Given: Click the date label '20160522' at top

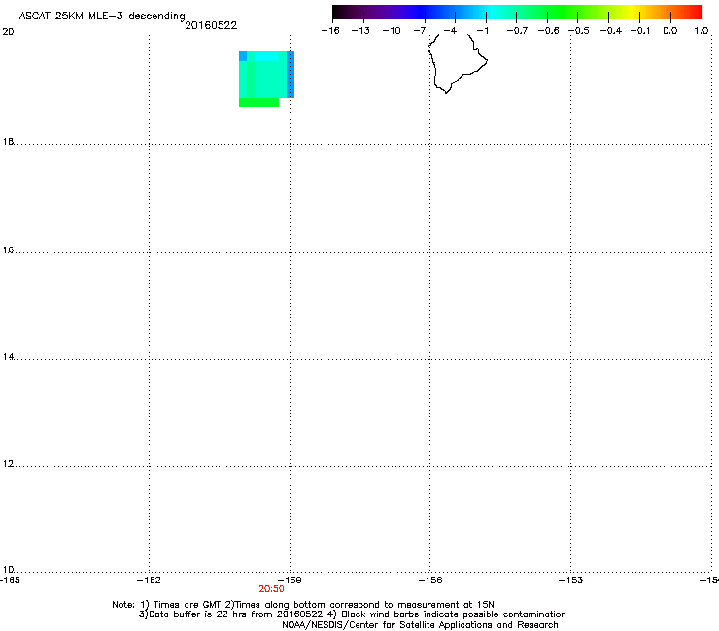Looking at the screenshot, I should 211,25.
